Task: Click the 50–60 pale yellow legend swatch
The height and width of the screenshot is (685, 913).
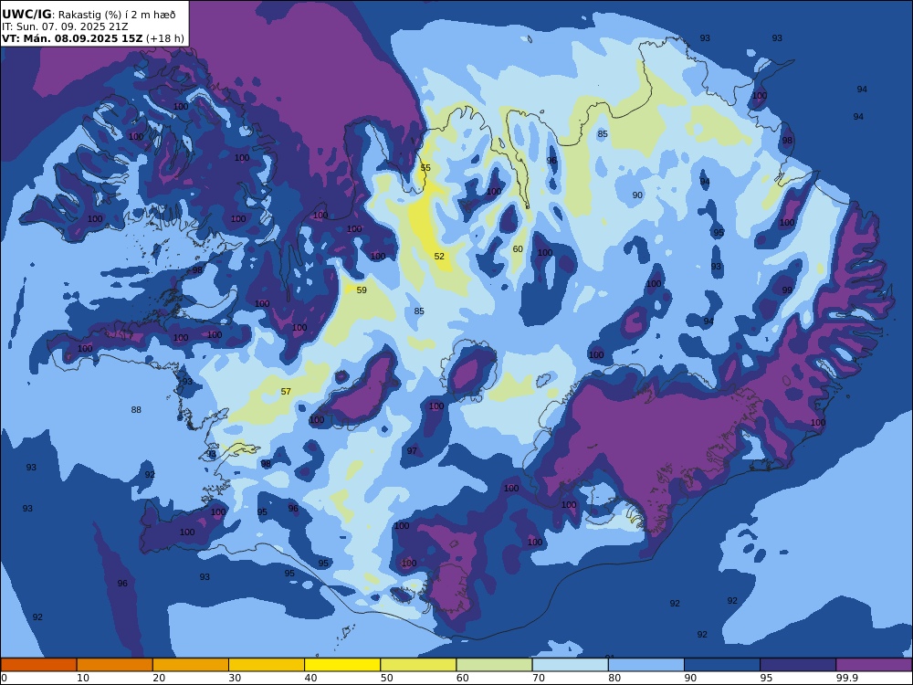Action: tap(419, 665)
